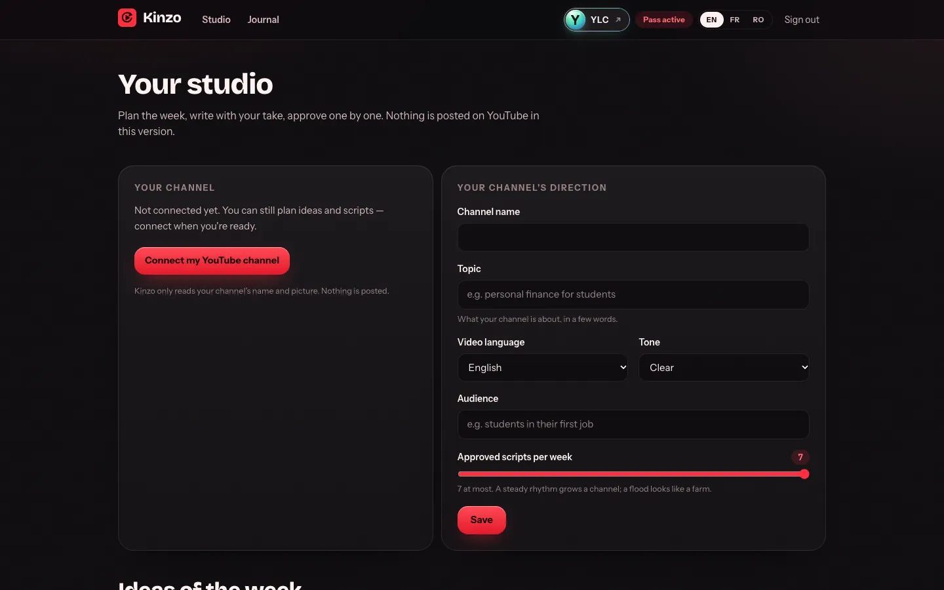The image size is (944, 590).
Task: Click the Pass active badge
Action: [x=663, y=20]
